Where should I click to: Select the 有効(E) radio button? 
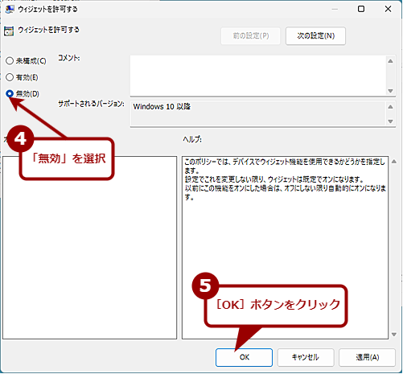point(10,77)
